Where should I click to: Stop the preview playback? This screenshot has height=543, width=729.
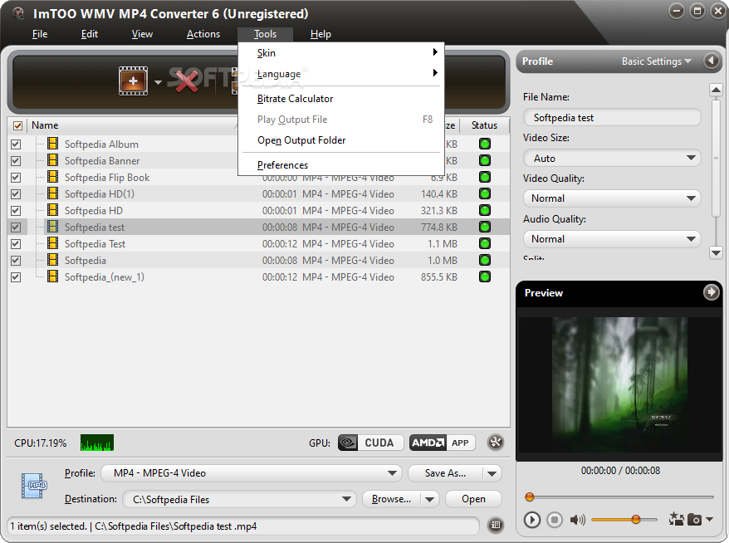[x=554, y=519]
